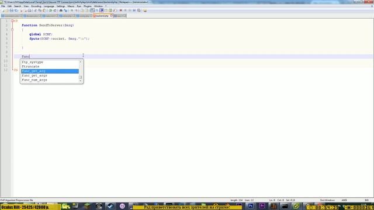374x210 pixels.
Task: Choose ftp_systype from autocomplete list
Action: tap(50, 62)
